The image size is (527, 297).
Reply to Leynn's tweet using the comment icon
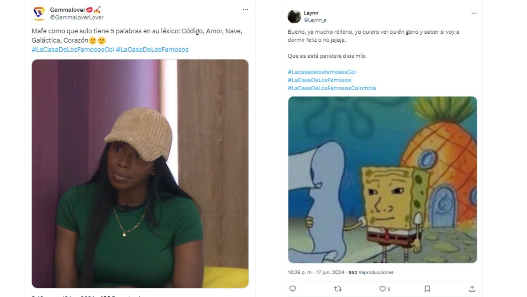(292, 289)
